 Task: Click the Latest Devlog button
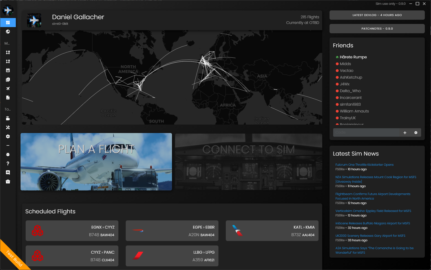coord(377,15)
